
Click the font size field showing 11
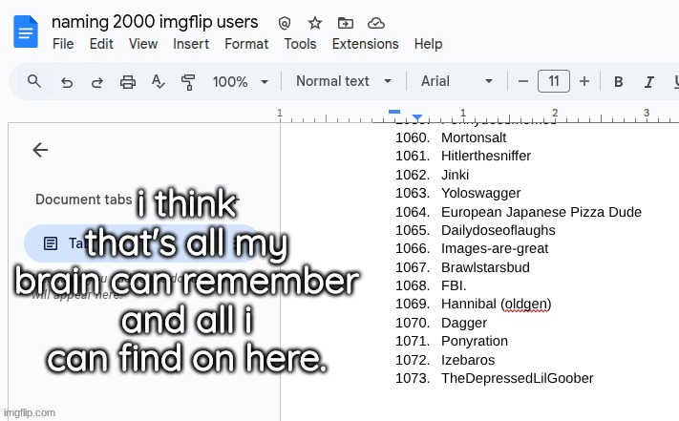(x=554, y=81)
